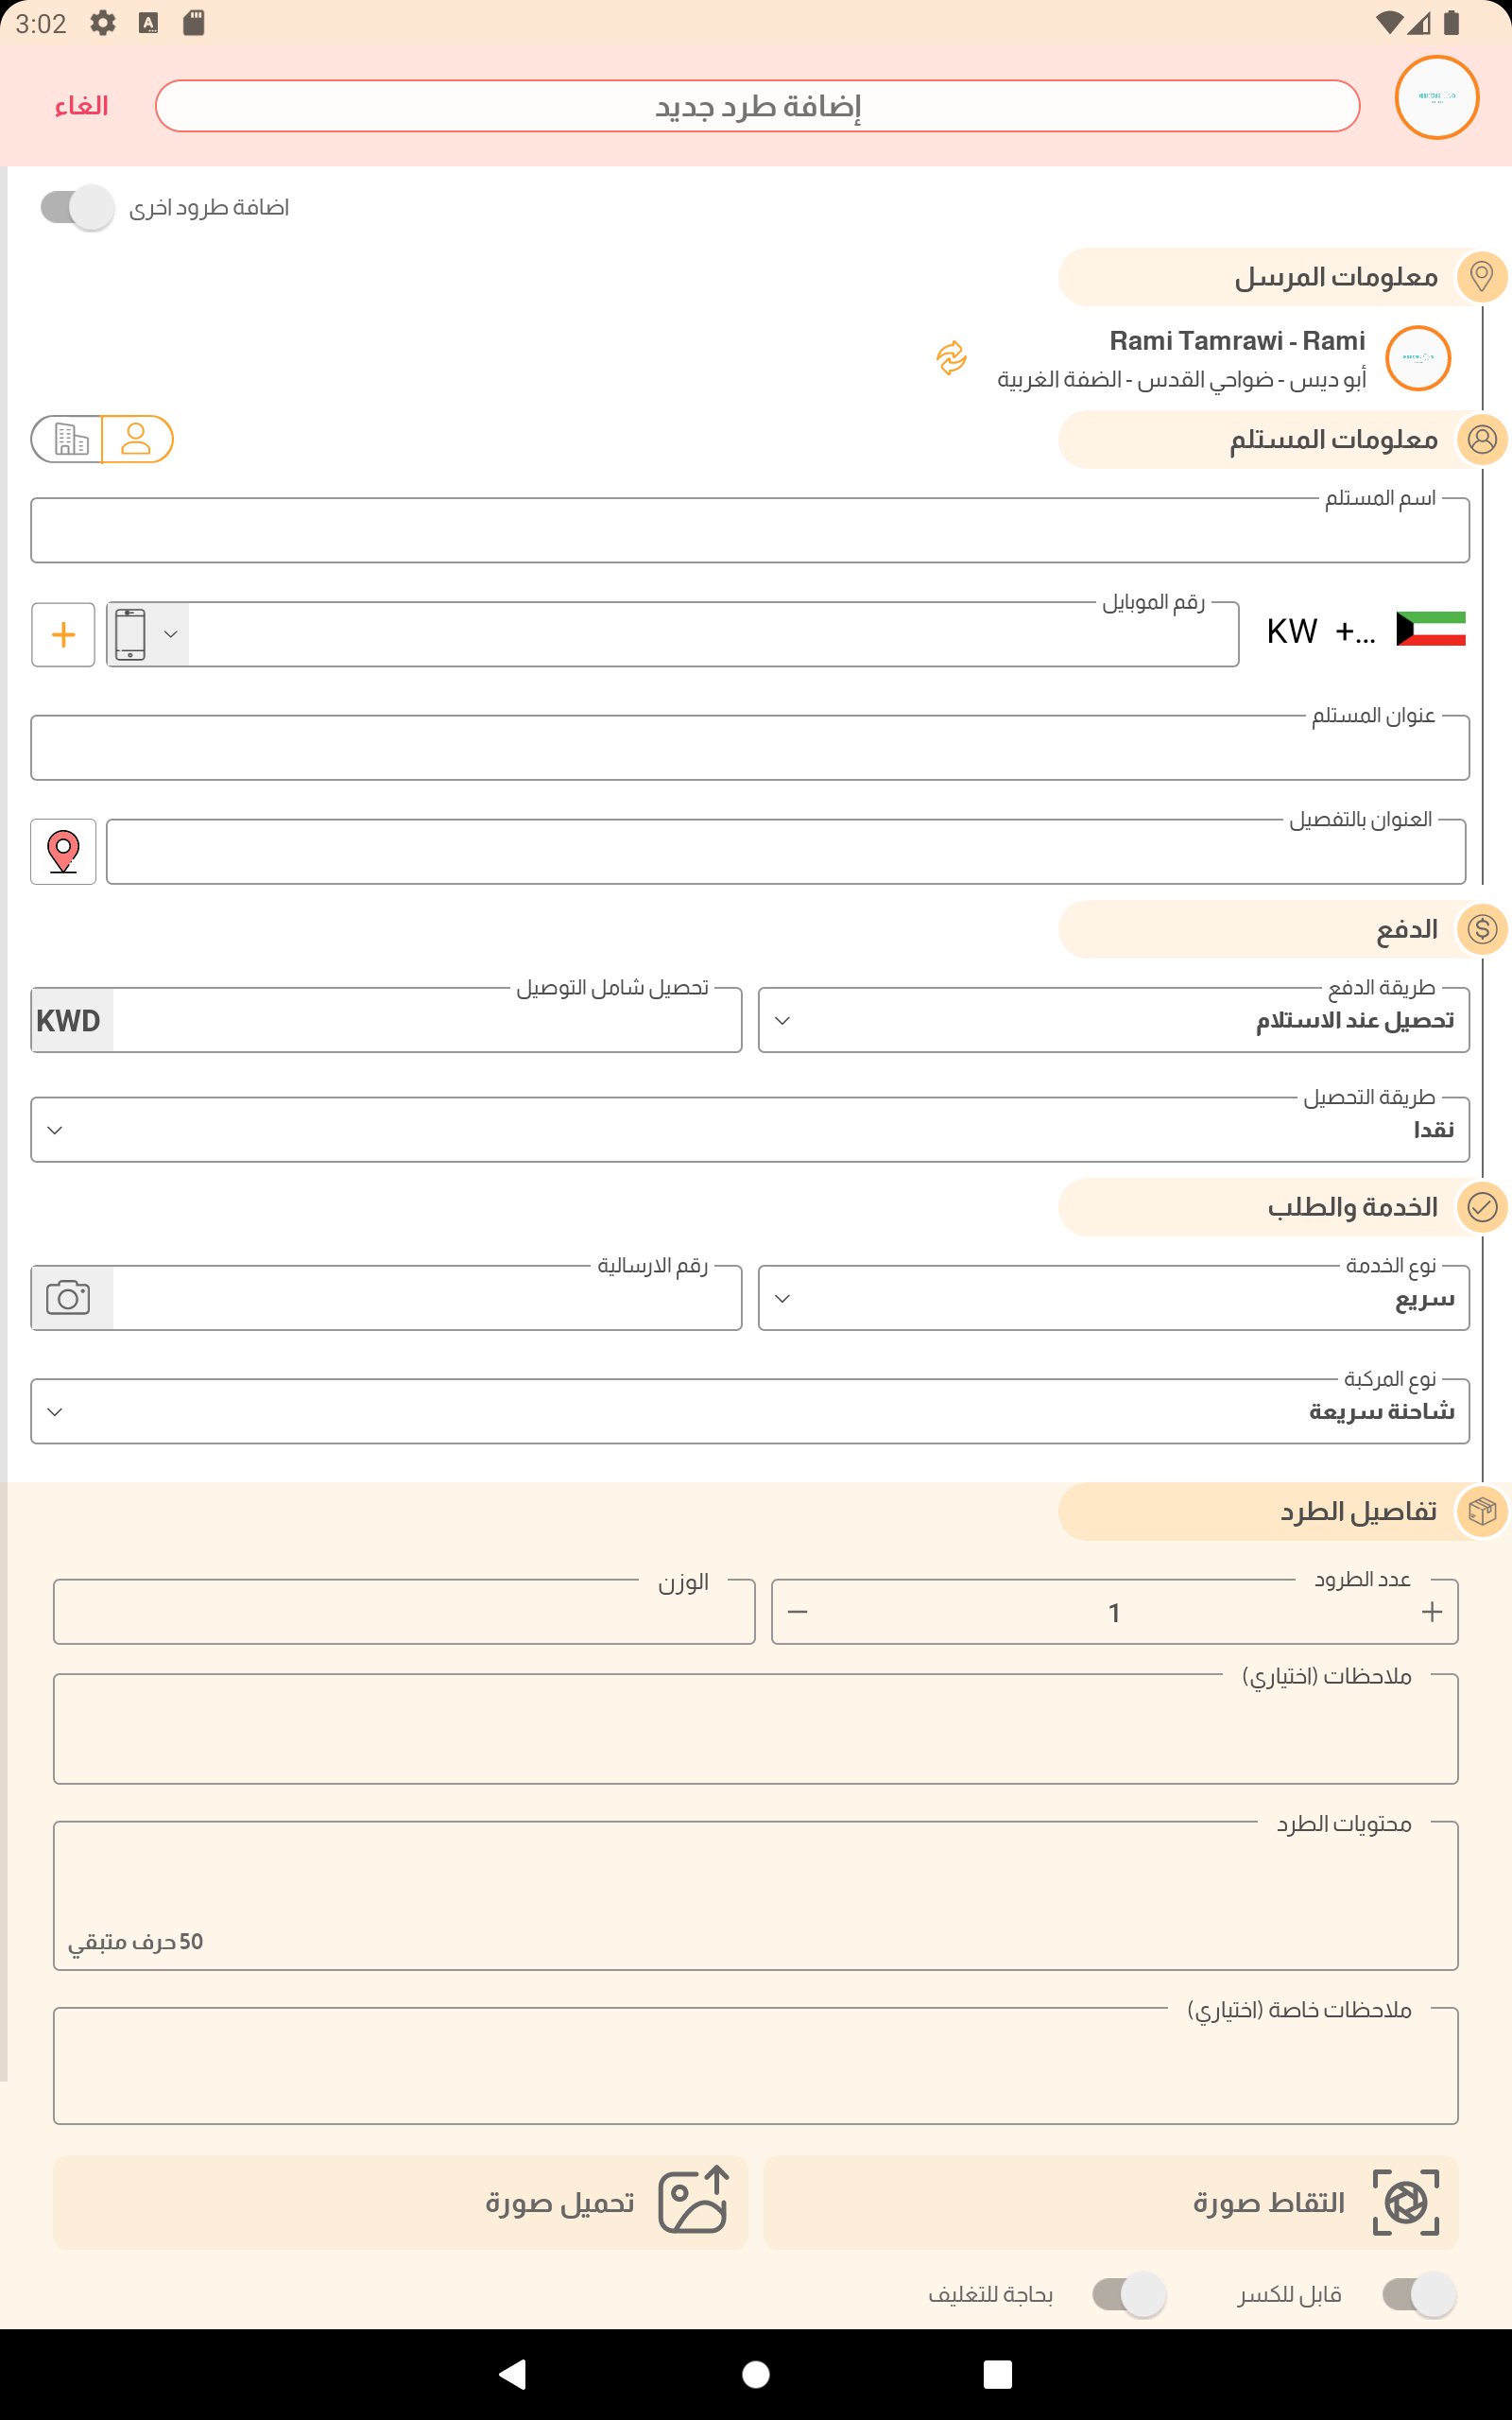Tap the معلومات المرسل section header
This screenshot has width=1512, height=2420.
point(1270,277)
